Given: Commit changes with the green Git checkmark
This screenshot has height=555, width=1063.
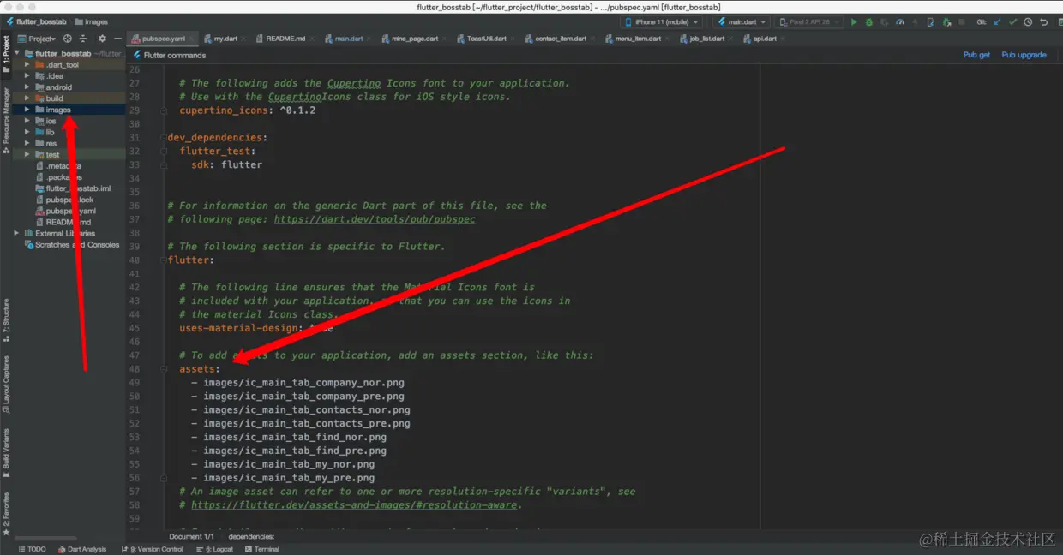Looking at the screenshot, I should tap(1013, 22).
